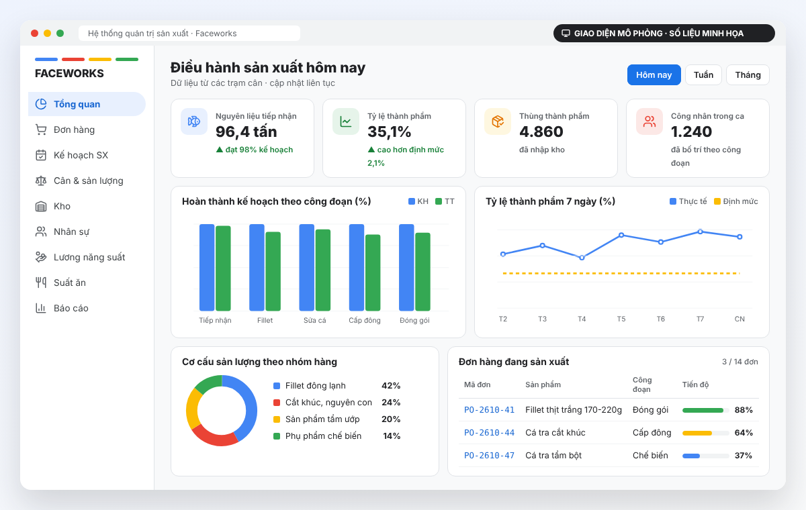Click the 88% progress bar for Đóng gói
Image resolution: width=806 pixels, height=510 pixels.
[x=706, y=410]
